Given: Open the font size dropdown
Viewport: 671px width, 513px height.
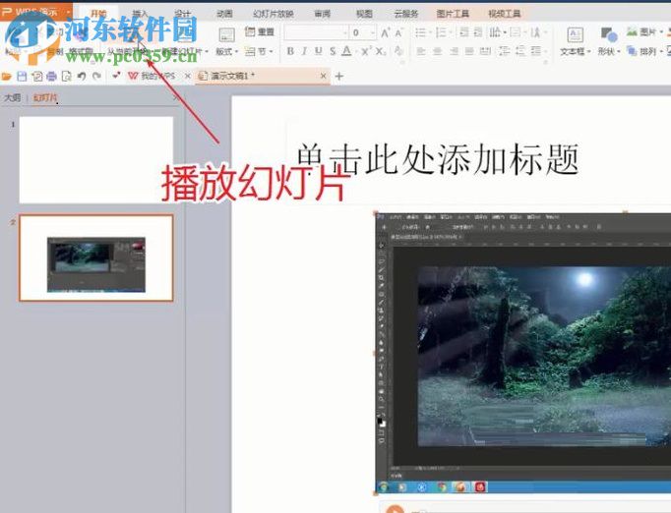Looking at the screenshot, I should click(x=373, y=32).
